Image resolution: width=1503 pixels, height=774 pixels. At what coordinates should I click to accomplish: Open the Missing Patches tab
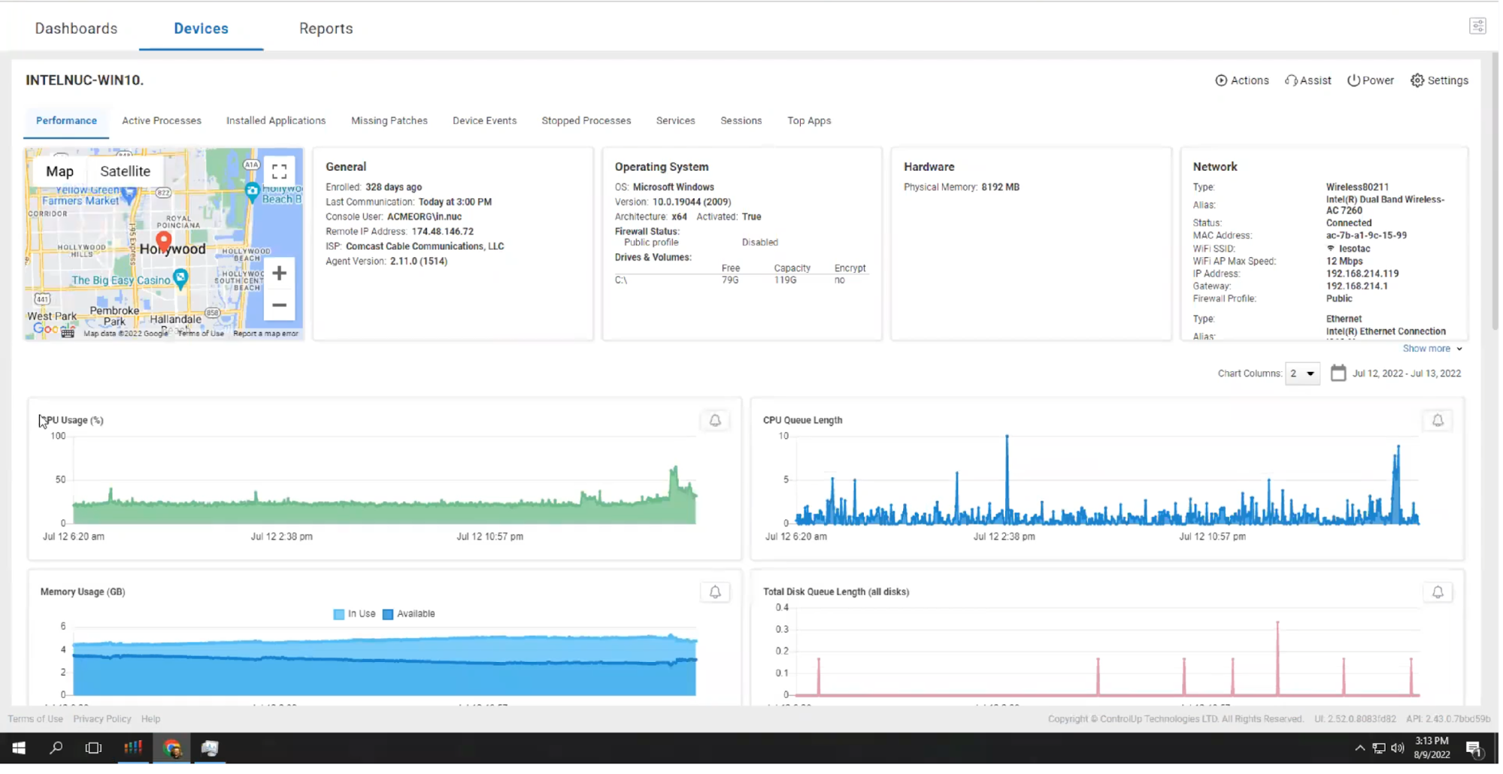[x=389, y=121]
